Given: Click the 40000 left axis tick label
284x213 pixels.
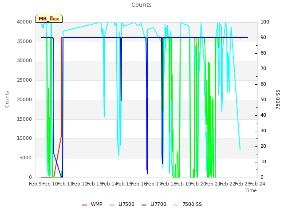Looking at the screenshot, I should tap(24, 22).
